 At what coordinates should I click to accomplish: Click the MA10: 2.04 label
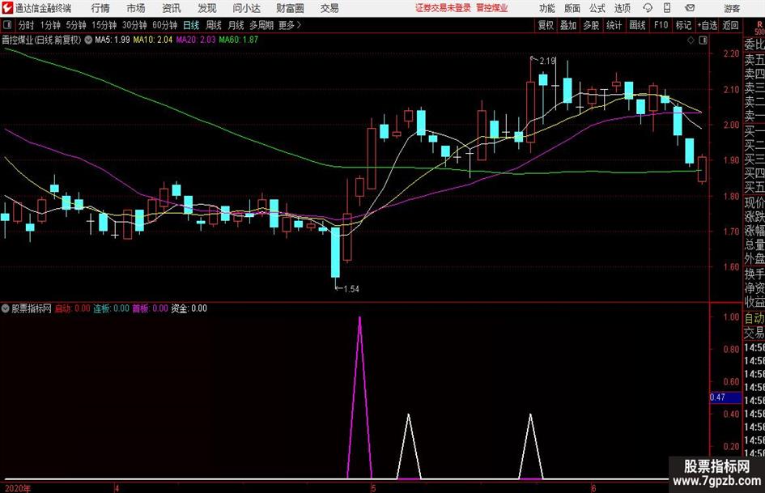pos(153,40)
